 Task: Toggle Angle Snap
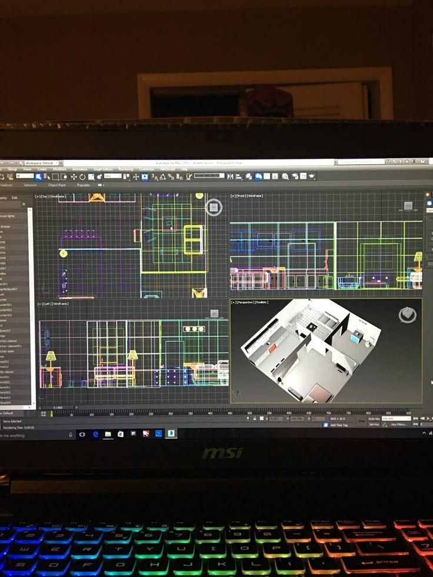click(x=163, y=176)
